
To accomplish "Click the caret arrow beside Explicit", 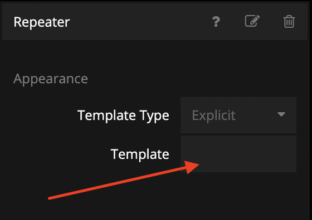I will pos(281,114).
